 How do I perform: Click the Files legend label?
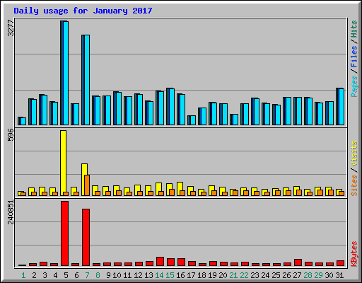tap(354, 57)
